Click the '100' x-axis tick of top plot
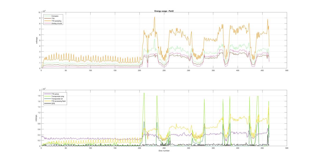 pyautogui.click(x=90, y=70)
